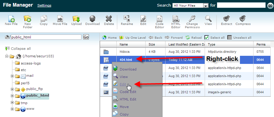
Task: Sort by Last Modified column header
Action: pyautogui.click(x=185, y=44)
